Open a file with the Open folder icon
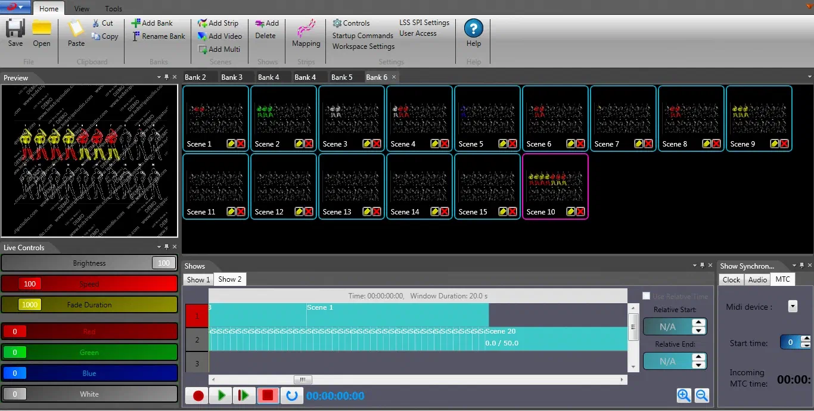Viewport: 814px width, 411px height. tap(42, 29)
